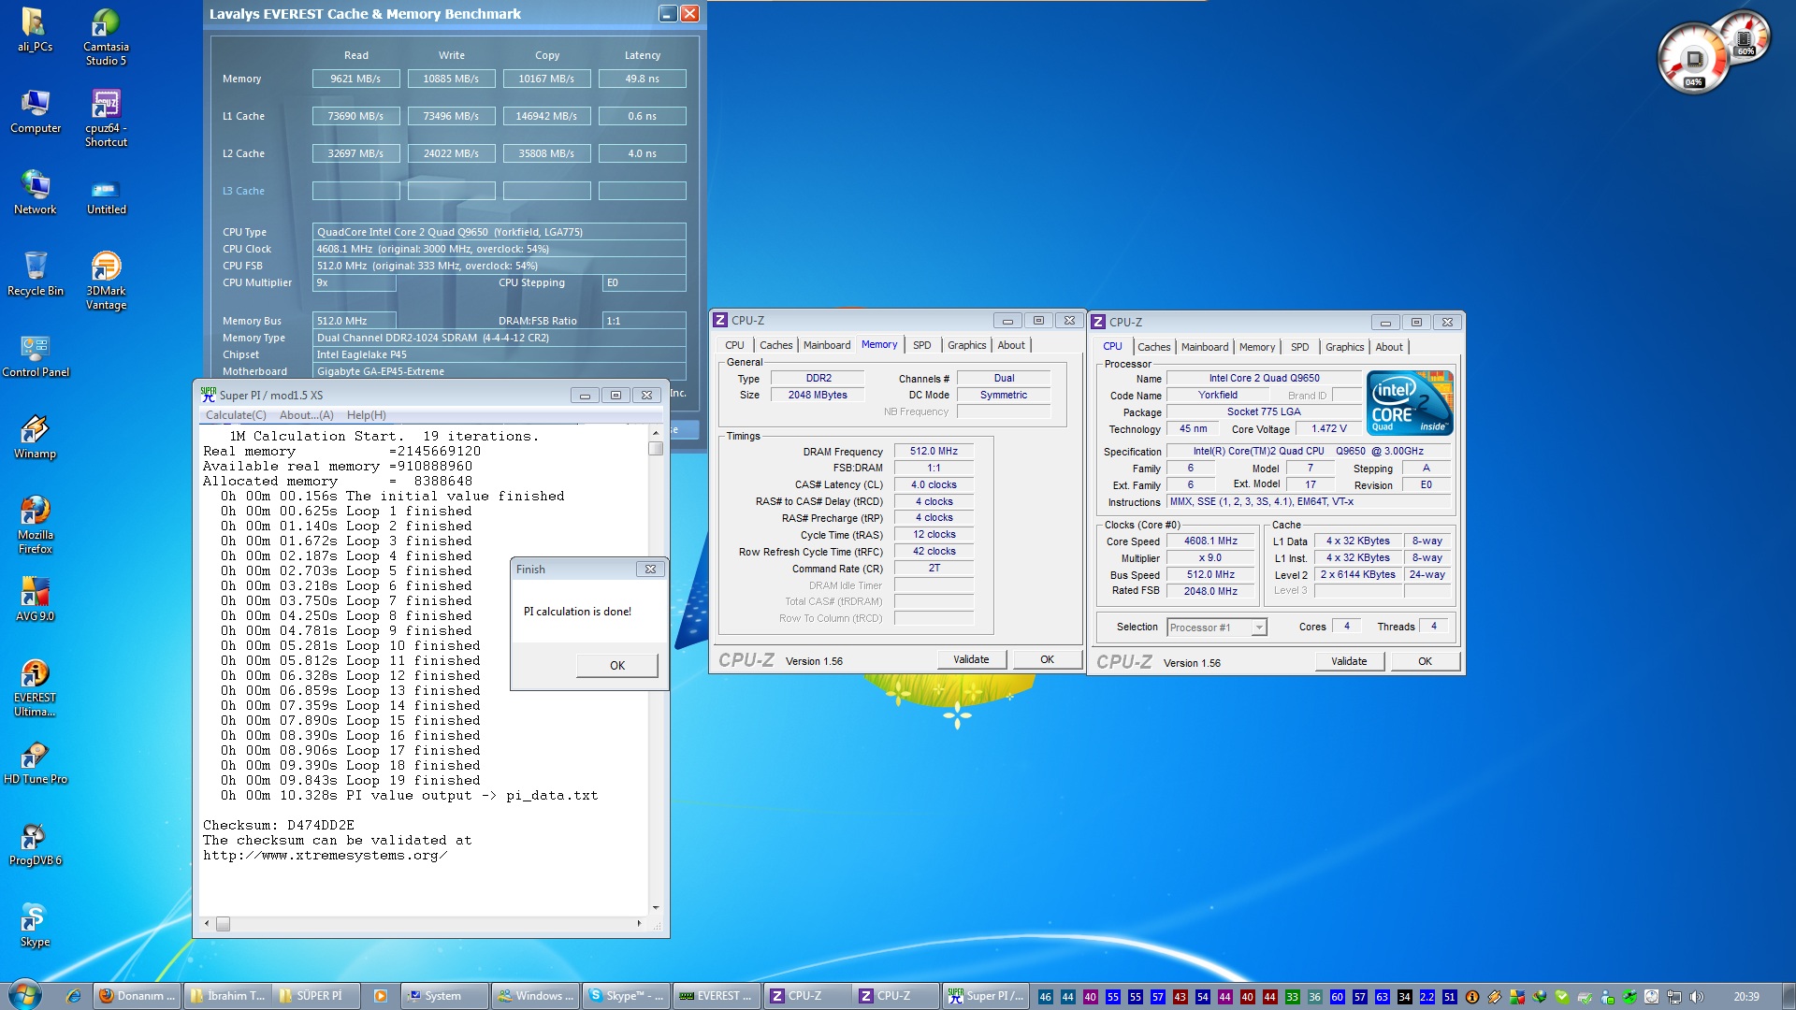This screenshot has width=1796, height=1010.
Task: Click Motherboard Gigabyte GA-EP45-Extreme field
Action: (499, 371)
